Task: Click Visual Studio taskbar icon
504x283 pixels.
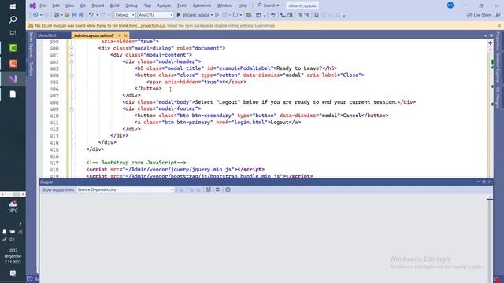Action: (x=13, y=79)
